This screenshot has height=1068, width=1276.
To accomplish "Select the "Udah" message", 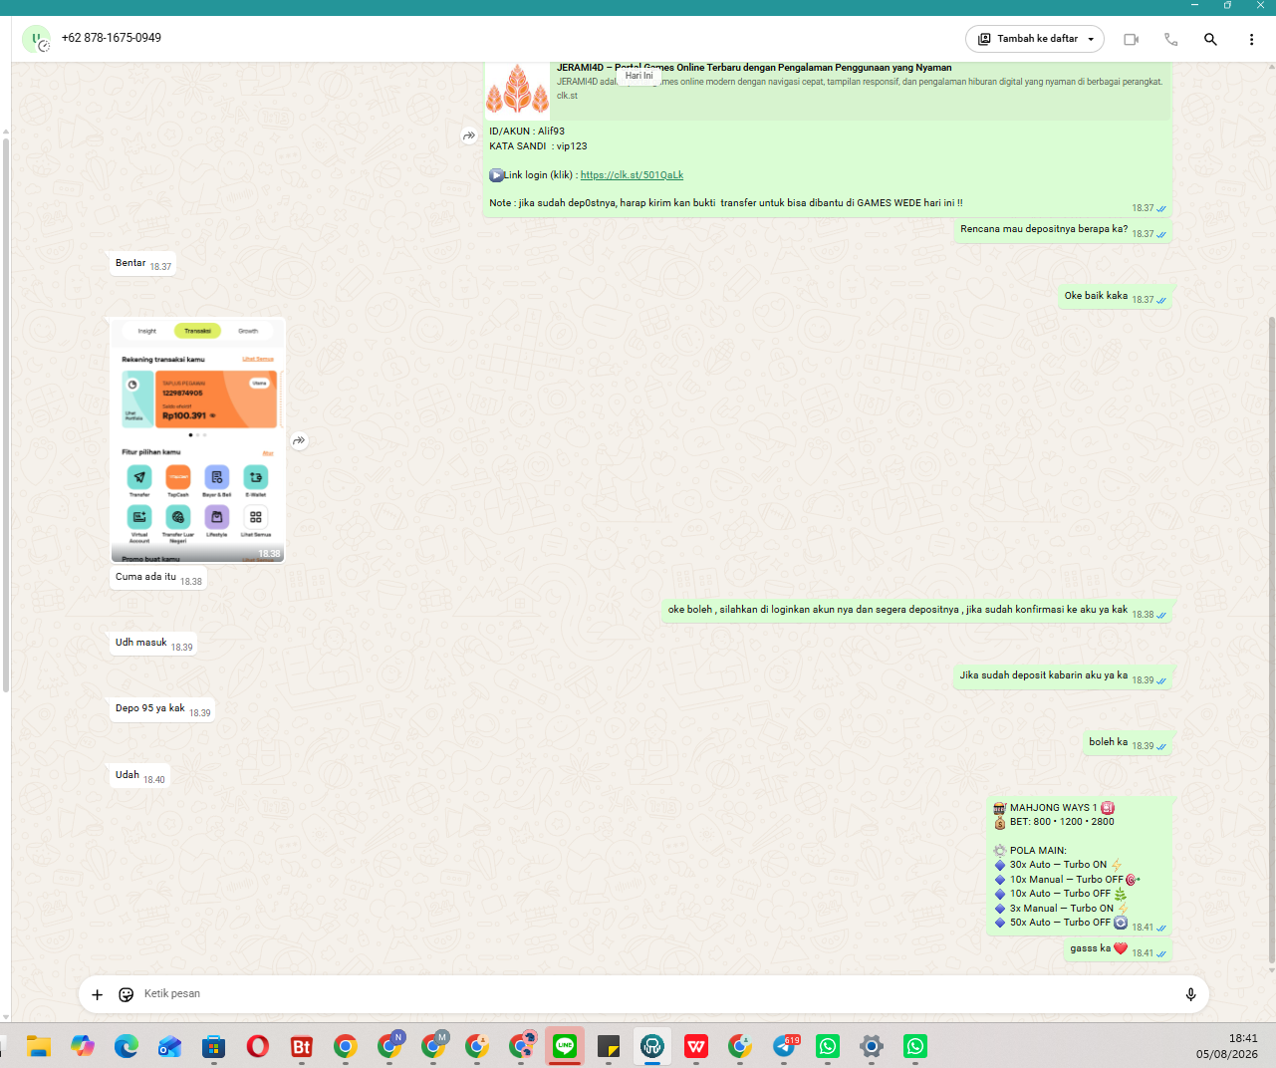I will [x=139, y=776].
